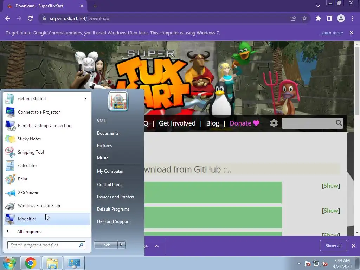Click Chrome's back arrow

(x=8, y=18)
